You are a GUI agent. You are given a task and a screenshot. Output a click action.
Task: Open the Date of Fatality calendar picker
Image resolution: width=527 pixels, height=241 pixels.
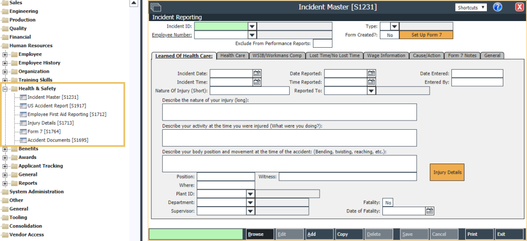pos(429,211)
